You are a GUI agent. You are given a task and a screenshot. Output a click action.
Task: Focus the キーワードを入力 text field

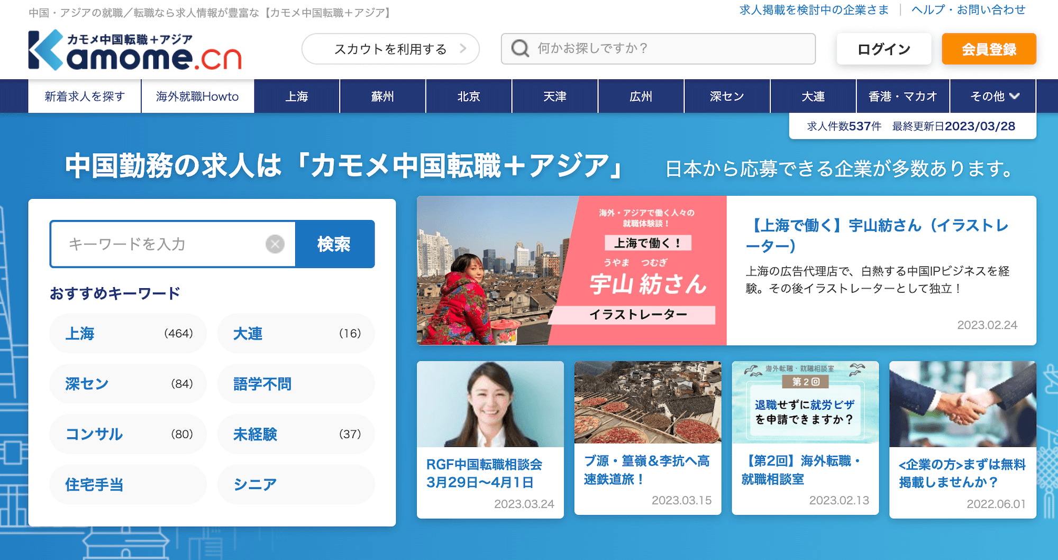tap(164, 244)
